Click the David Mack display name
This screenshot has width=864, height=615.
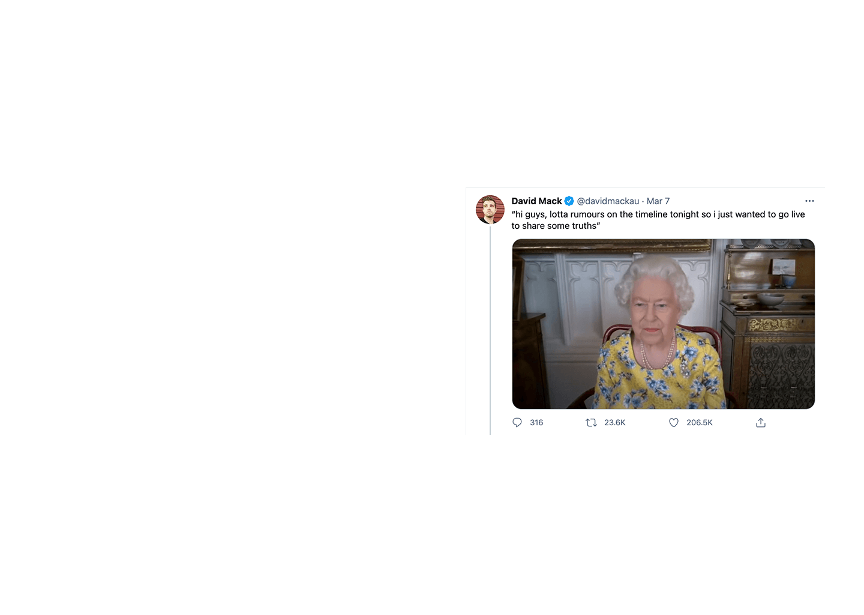pyautogui.click(x=536, y=201)
